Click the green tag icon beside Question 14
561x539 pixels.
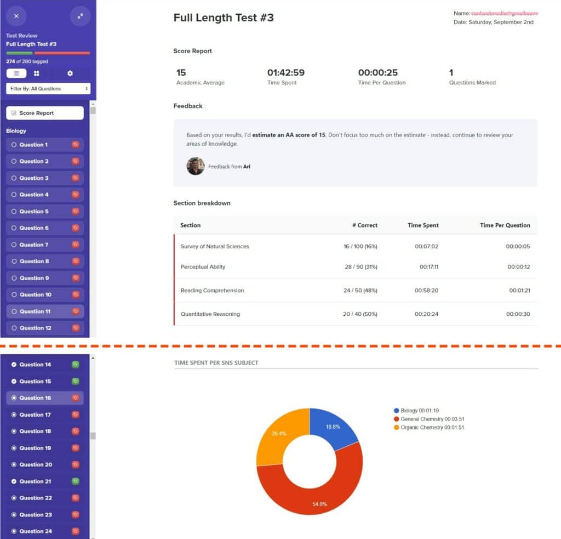coord(76,364)
